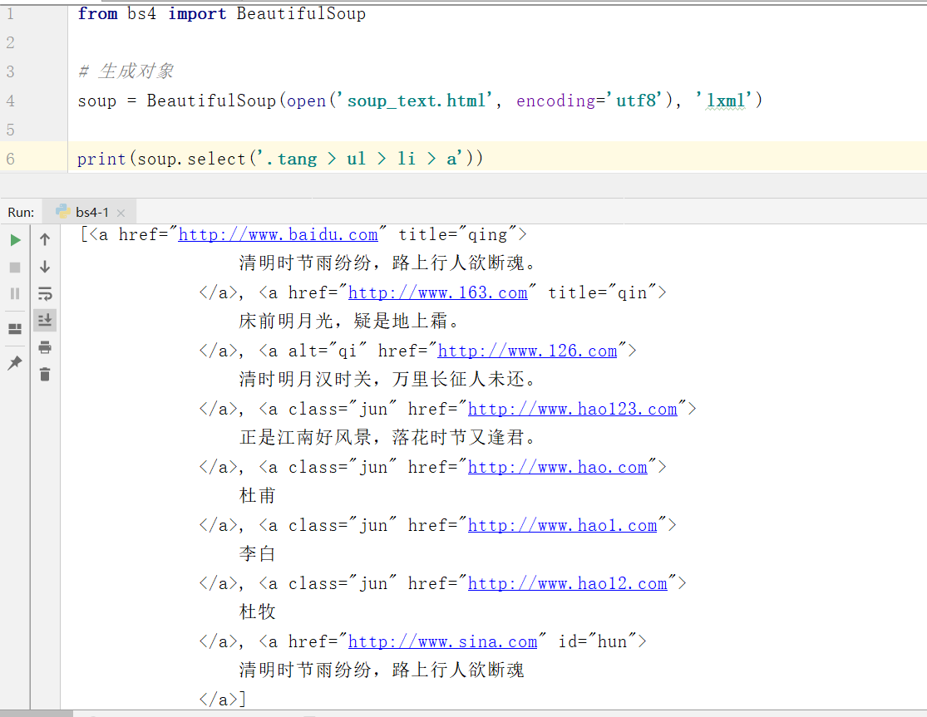Viewport: 927px width, 717px height.
Task: Open the http://www.sina.com link
Action: tap(443, 641)
